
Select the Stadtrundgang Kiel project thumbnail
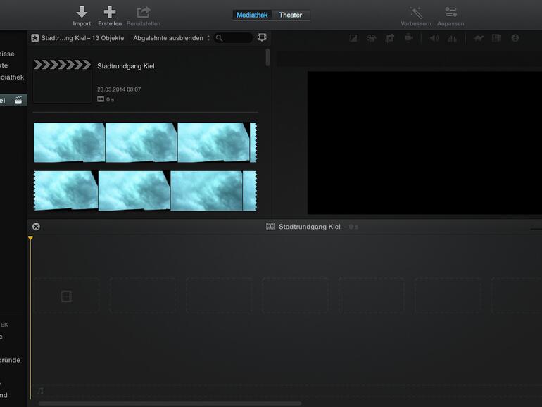[x=63, y=81]
